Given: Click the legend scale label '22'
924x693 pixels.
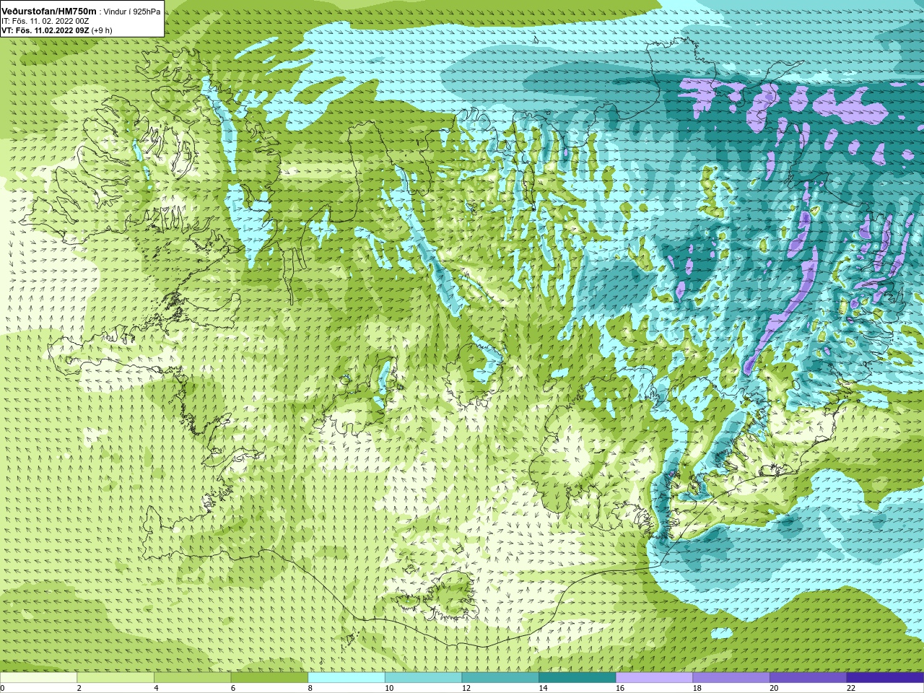Looking at the screenshot, I should [x=851, y=688].
